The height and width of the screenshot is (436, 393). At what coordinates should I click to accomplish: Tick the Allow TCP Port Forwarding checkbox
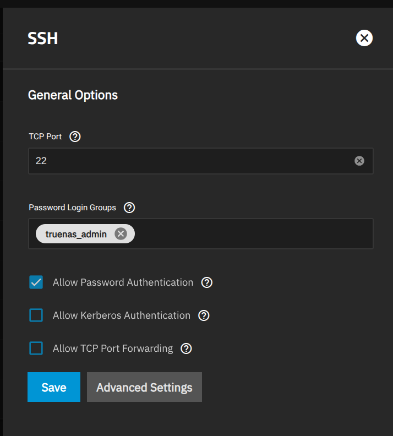[x=36, y=348]
